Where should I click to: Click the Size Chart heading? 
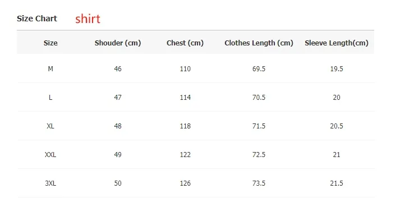[37, 19]
